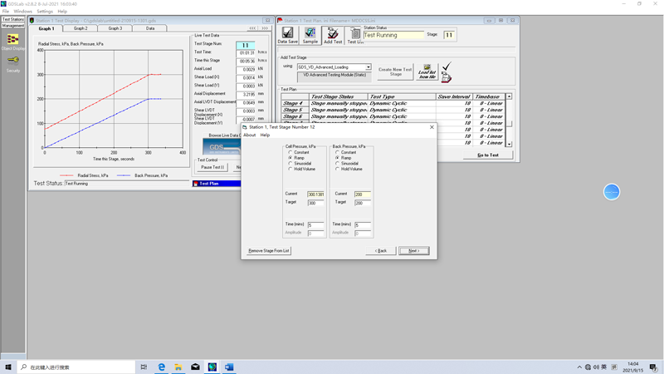This screenshot has height=374, width=664.
Task: Click the blue circular floating assistant icon
Action: coord(612,192)
